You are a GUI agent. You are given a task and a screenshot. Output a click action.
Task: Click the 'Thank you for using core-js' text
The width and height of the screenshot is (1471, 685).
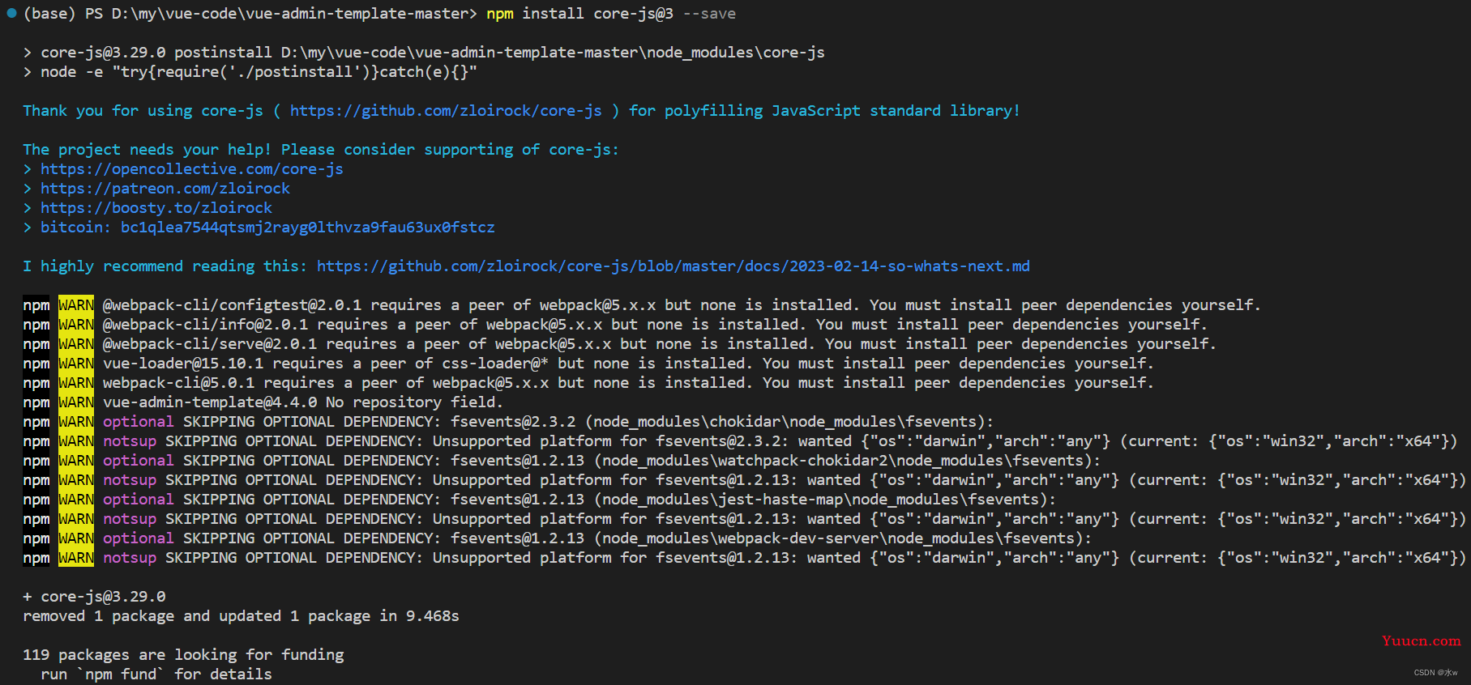point(143,111)
